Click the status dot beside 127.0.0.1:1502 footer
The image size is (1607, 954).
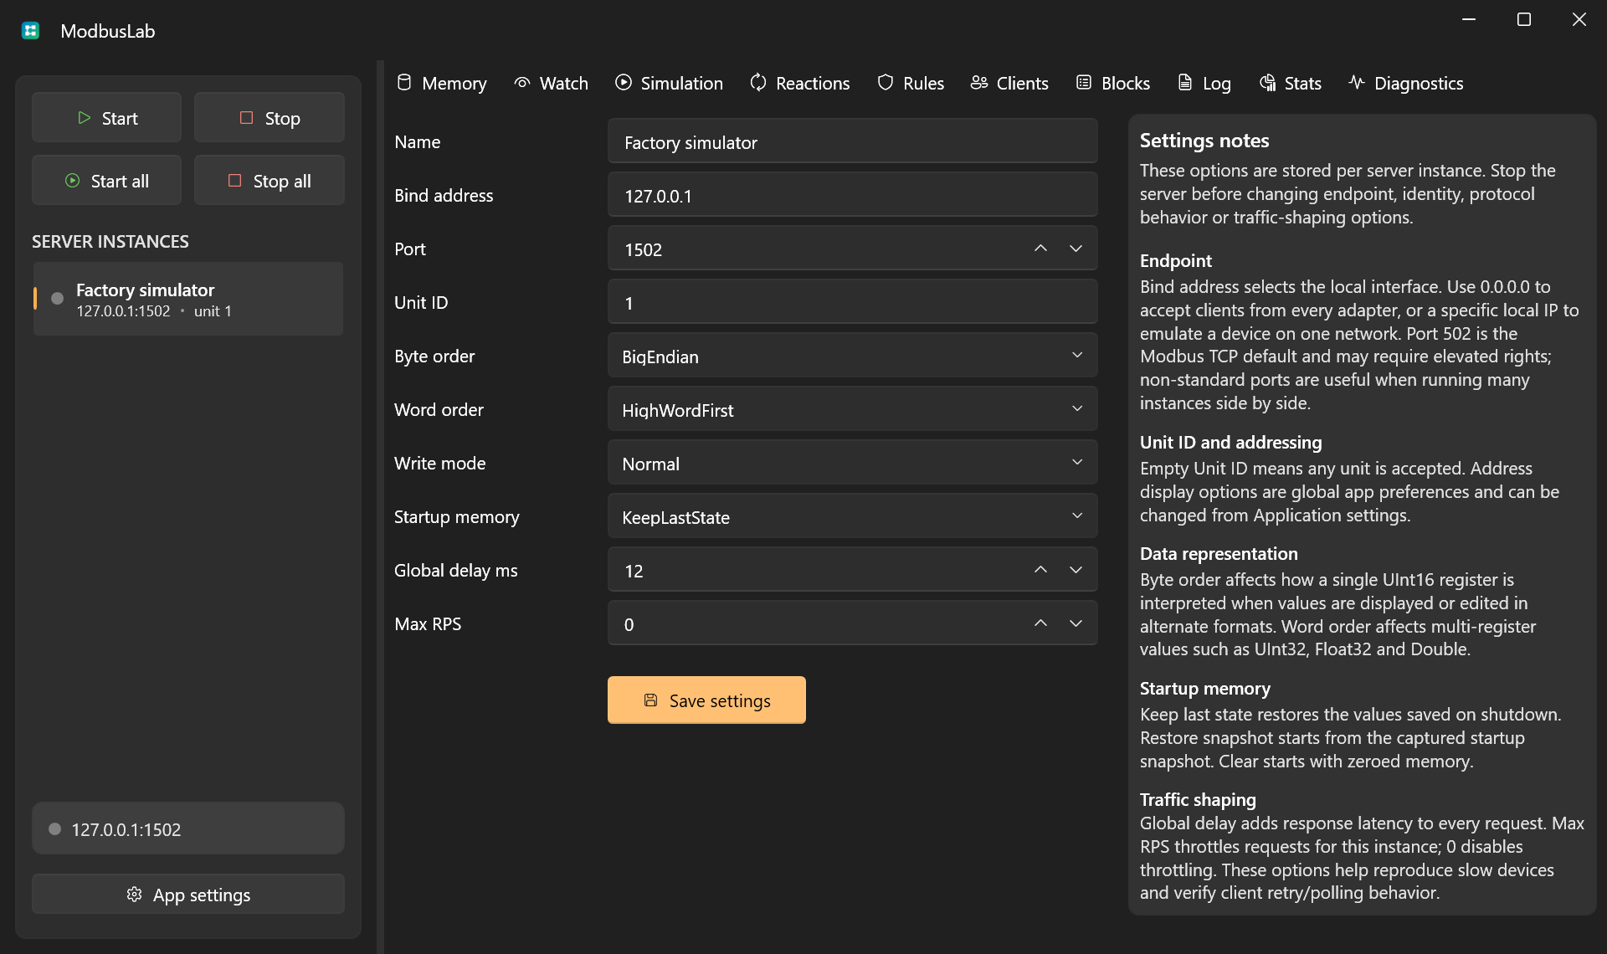[x=54, y=829]
